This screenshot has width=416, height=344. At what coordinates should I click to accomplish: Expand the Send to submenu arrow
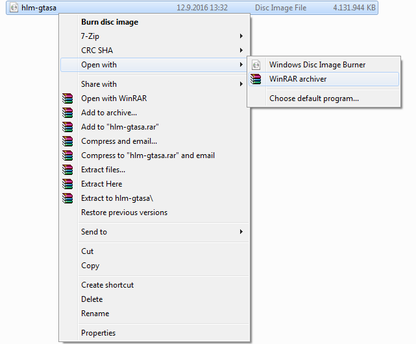click(x=241, y=232)
